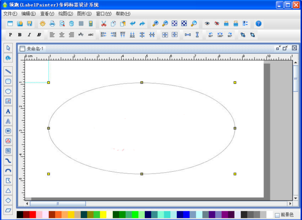Select the ellipse drawing tool

point(8,91)
